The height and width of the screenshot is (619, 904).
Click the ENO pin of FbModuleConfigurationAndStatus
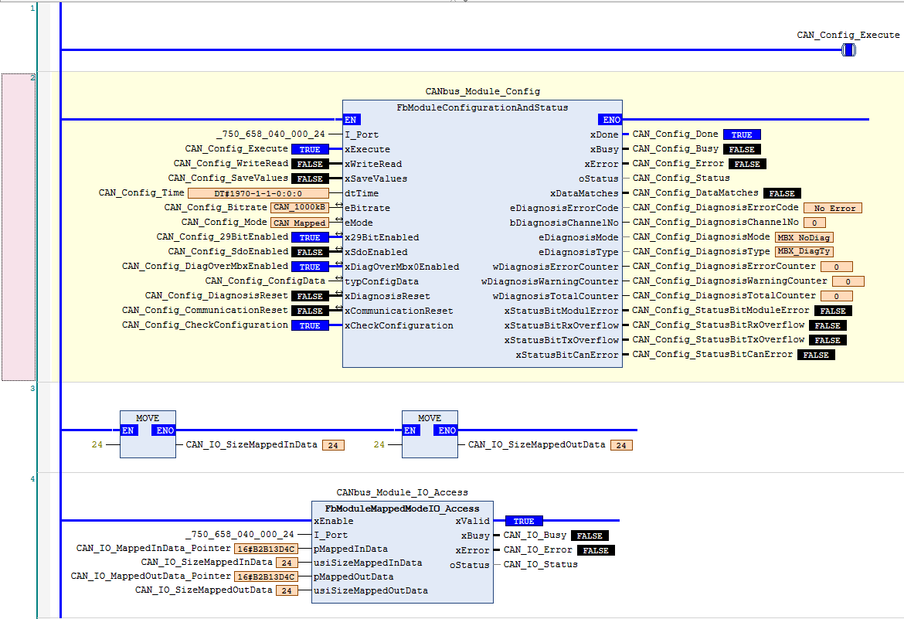[x=610, y=120]
